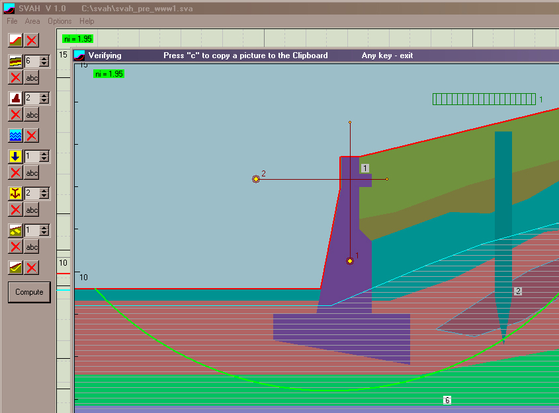Select the terrain surface profile tool
The height and width of the screenshot is (413, 559).
pyautogui.click(x=15, y=40)
